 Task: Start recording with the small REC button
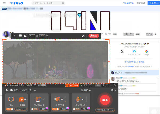tap(94, 36)
